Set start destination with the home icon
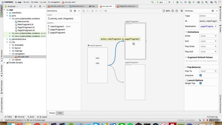The image size is (222, 125). [x=93, y=11]
